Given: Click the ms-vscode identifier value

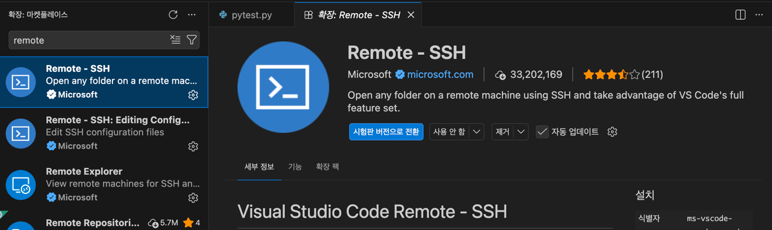Looking at the screenshot, I should pyautogui.click(x=709, y=219).
